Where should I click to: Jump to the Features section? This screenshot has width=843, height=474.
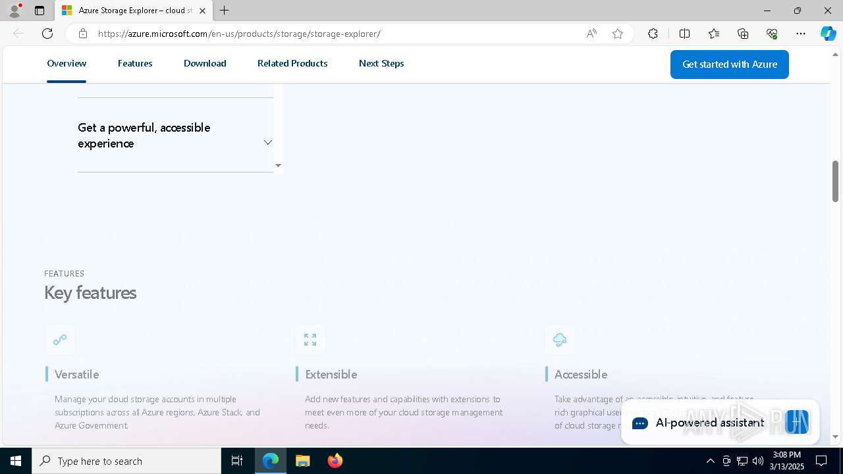point(135,64)
